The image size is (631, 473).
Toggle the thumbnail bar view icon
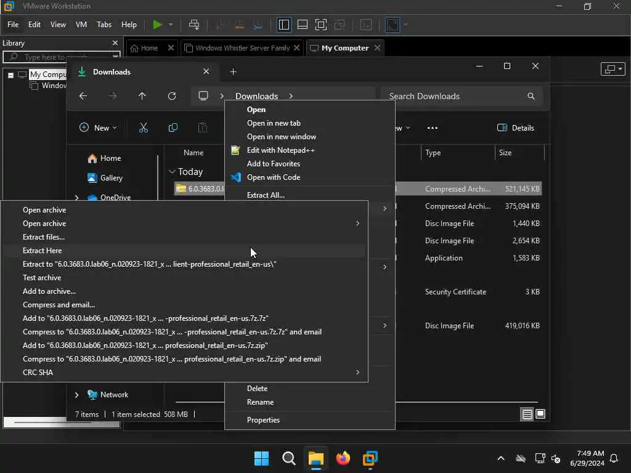(x=302, y=25)
